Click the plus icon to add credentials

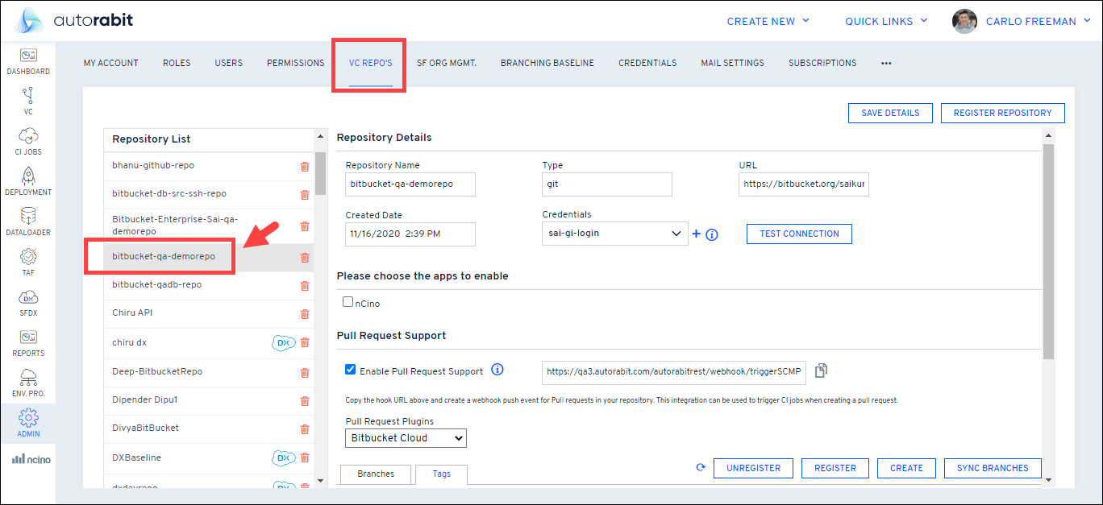click(x=697, y=234)
